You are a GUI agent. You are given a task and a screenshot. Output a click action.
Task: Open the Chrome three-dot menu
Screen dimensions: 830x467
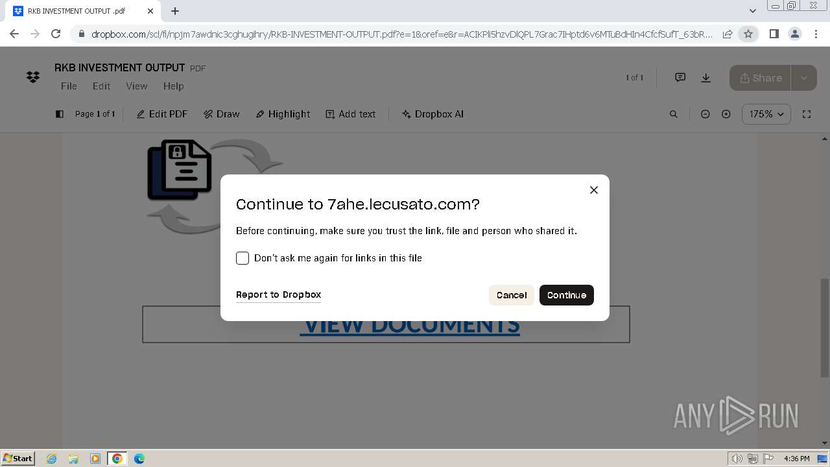coord(815,34)
